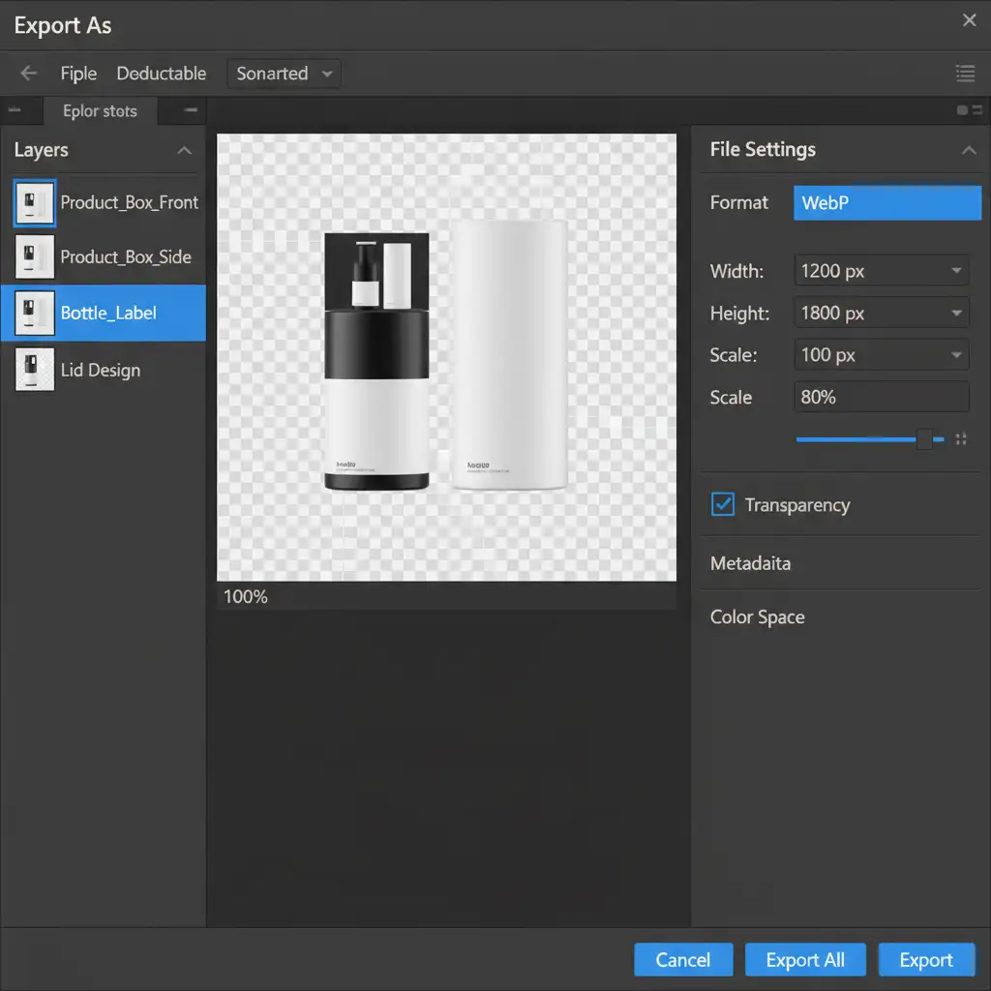The width and height of the screenshot is (991, 991).
Task: Click the grip icon beside scale slider
Action: (x=961, y=439)
